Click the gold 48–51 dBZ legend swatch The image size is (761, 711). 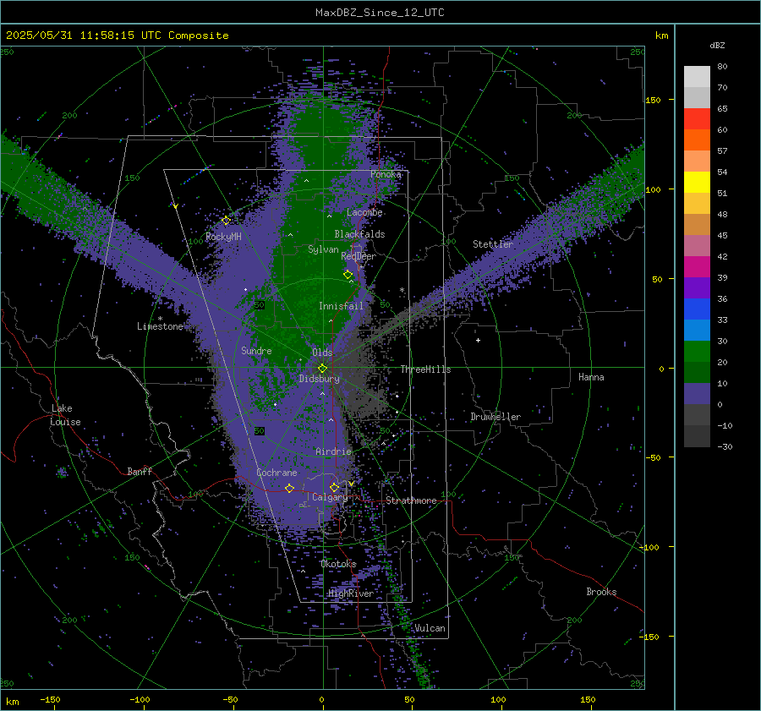[697, 204]
